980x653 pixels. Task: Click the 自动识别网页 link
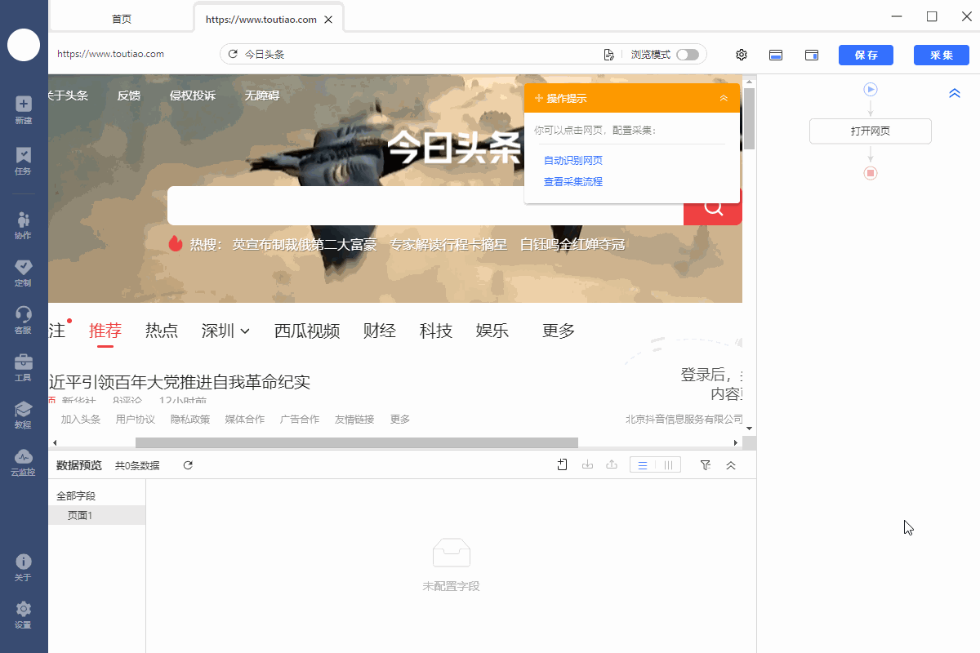point(573,160)
